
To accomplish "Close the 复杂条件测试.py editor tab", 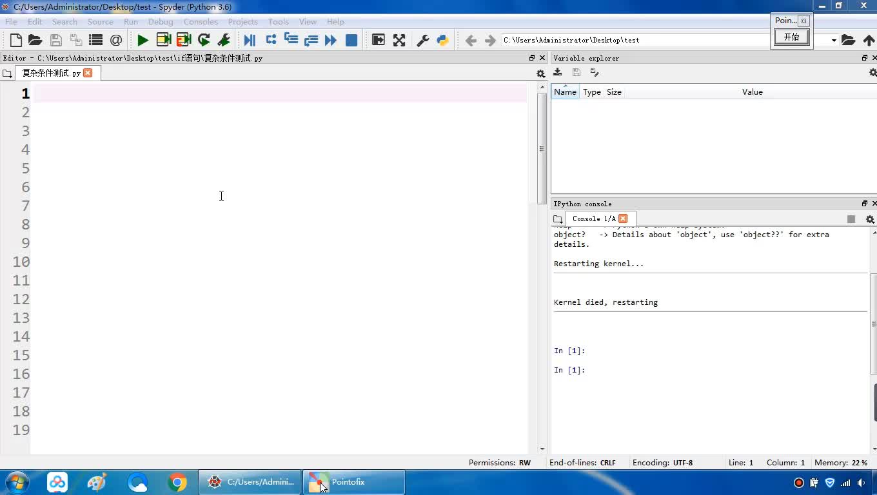I will [x=88, y=73].
